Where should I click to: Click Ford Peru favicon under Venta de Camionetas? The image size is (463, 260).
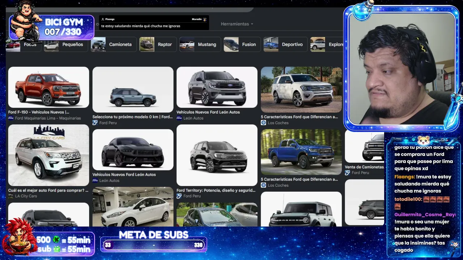click(348, 173)
